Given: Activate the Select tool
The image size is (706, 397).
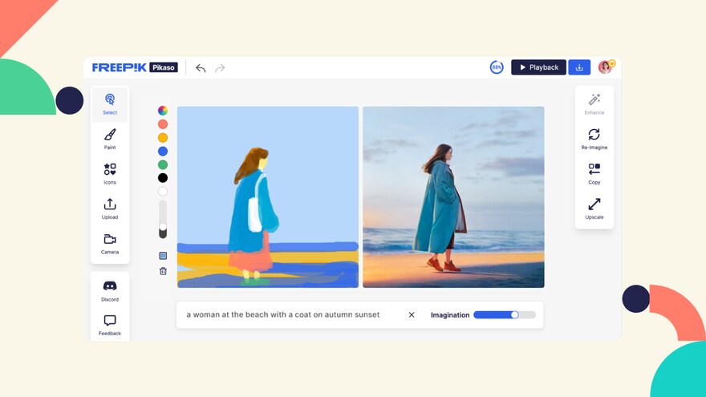Looking at the screenshot, I should 110,104.
